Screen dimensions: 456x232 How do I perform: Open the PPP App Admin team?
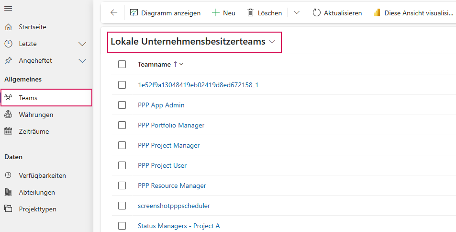coord(161,105)
